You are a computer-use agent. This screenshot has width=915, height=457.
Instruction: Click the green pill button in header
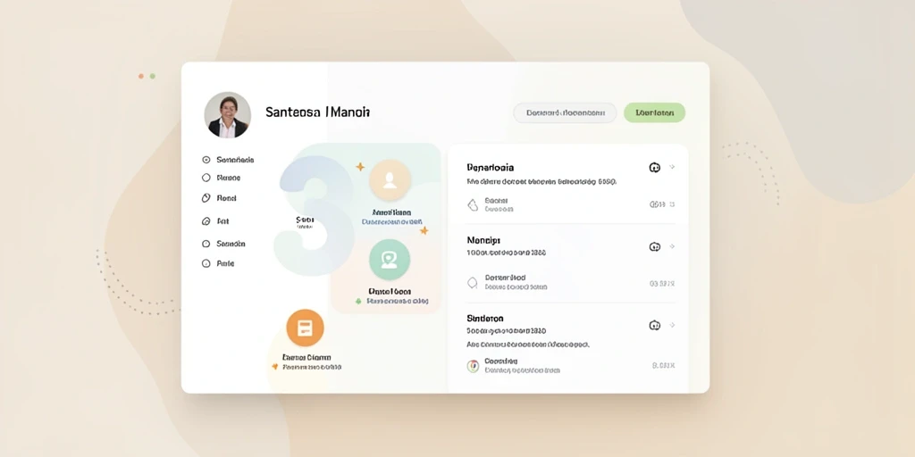[654, 112]
